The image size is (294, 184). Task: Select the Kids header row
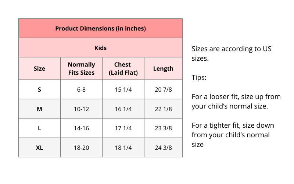[100, 48]
